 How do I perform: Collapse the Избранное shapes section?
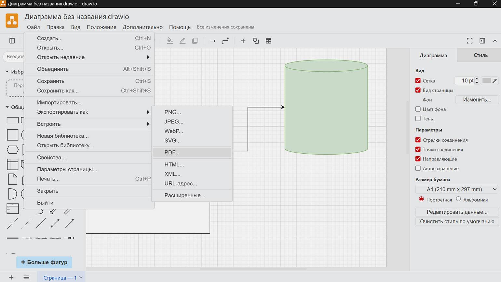click(7, 72)
